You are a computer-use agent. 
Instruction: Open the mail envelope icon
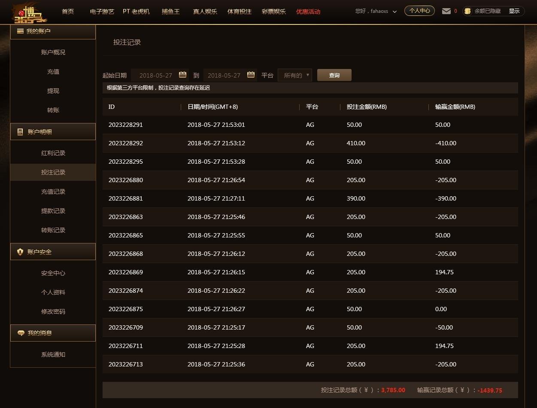[446, 11]
